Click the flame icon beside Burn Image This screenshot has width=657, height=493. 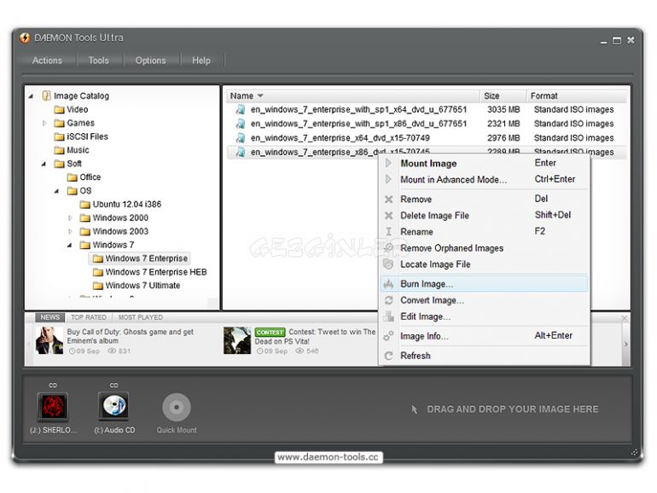pos(389,284)
